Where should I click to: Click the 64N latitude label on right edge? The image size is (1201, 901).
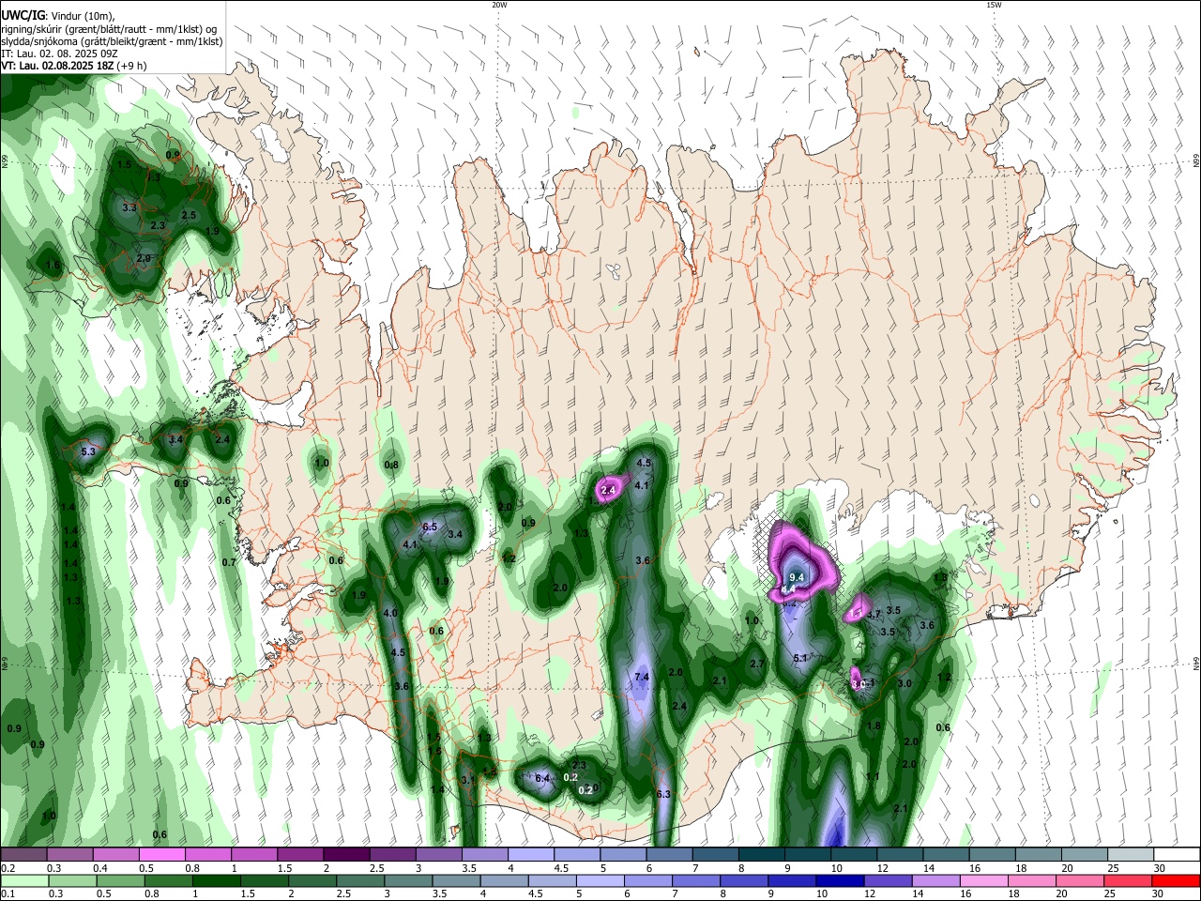pos(1196,663)
